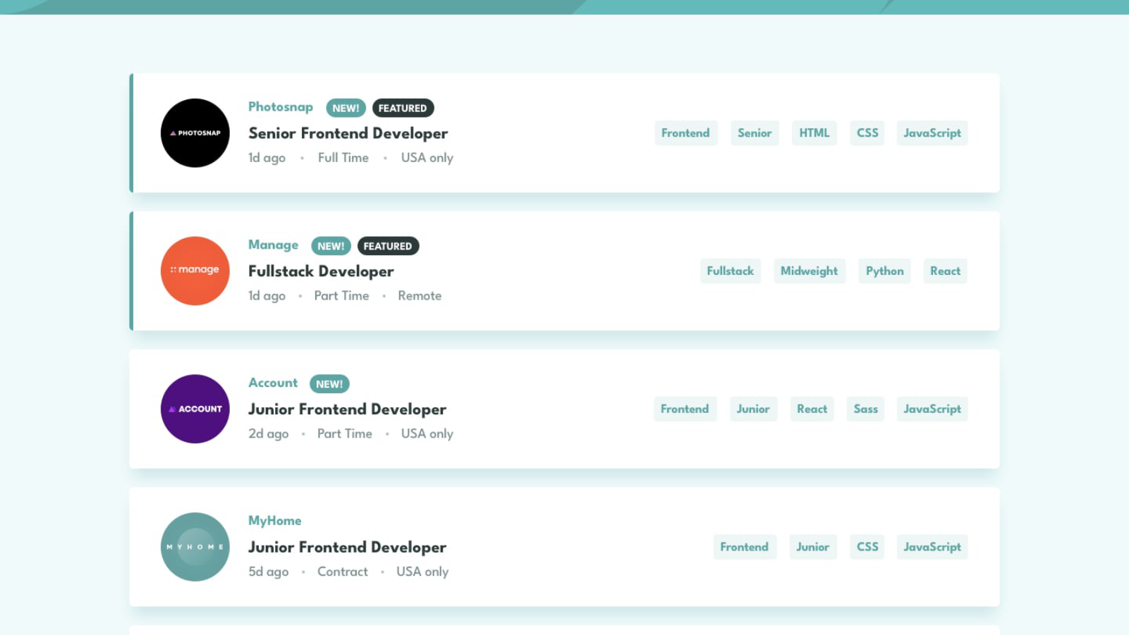Click the CSS tag on MyHome listing
This screenshot has width=1129, height=635.
[x=867, y=547]
